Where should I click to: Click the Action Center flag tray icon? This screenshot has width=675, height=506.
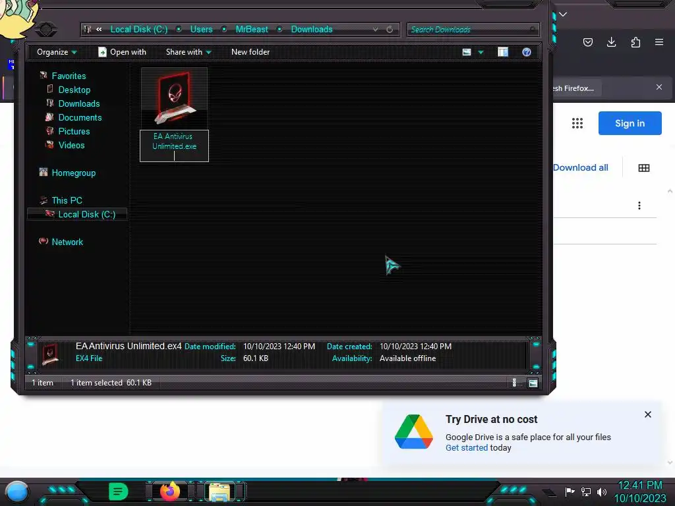pos(570,492)
